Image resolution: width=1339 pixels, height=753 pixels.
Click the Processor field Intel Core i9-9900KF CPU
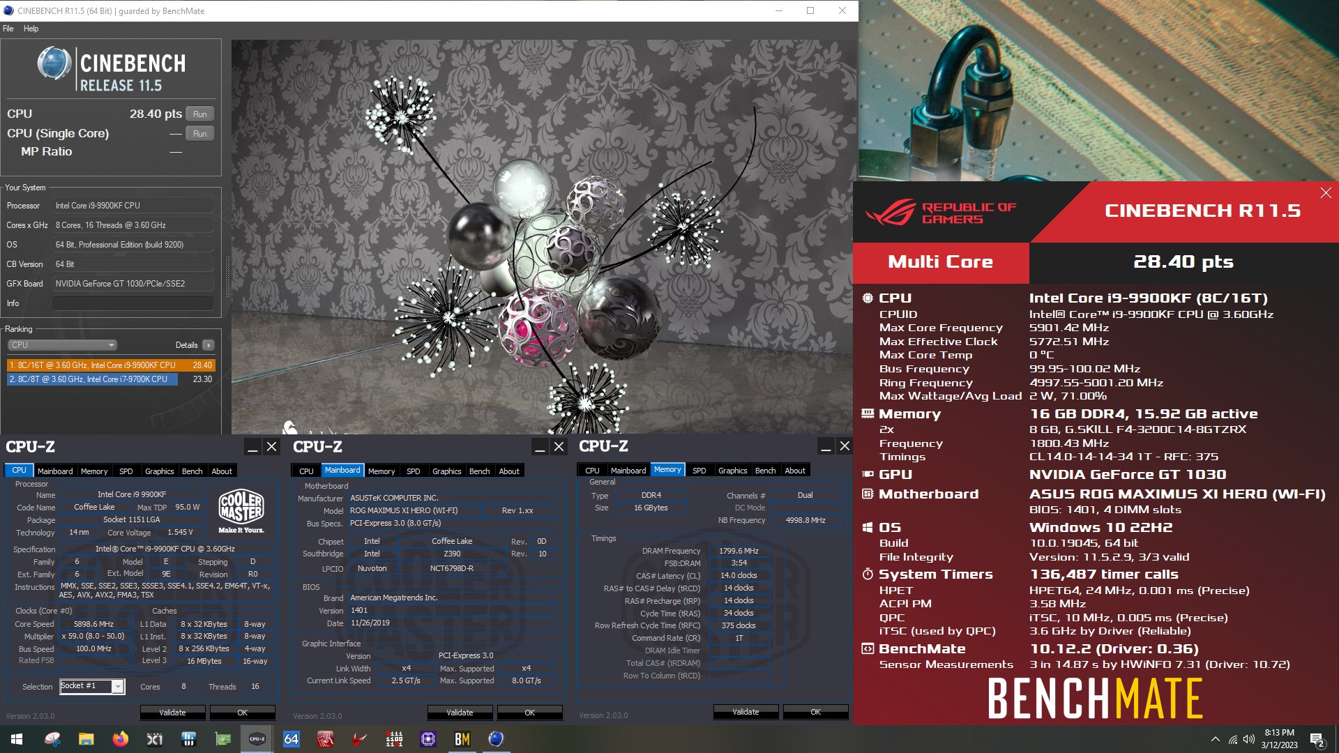click(133, 206)
